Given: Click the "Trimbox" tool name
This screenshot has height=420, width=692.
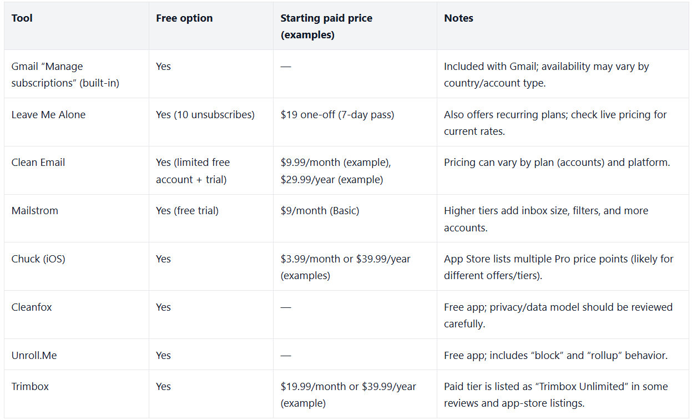Looking at the screenshot, I should pyautogui.click(x=30, y=387).
